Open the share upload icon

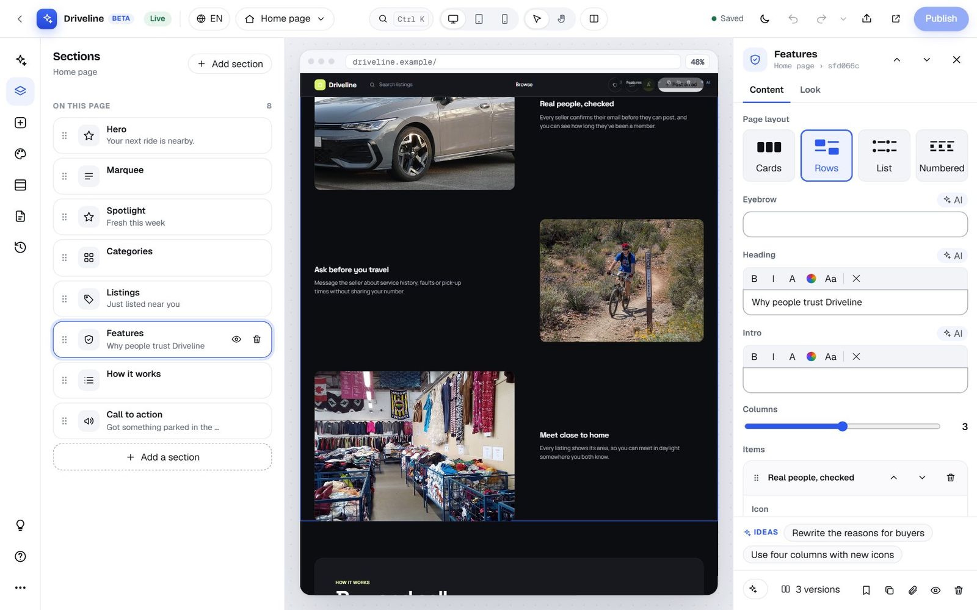coord(866,19)
